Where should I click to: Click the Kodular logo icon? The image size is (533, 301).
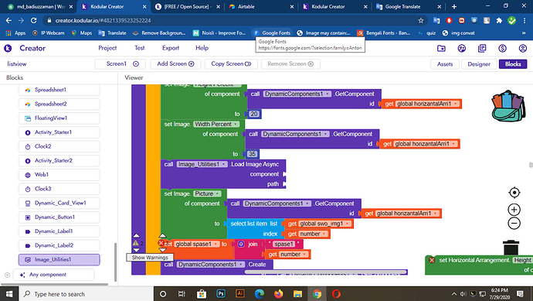pyautogui.click(x=8, y=48)
